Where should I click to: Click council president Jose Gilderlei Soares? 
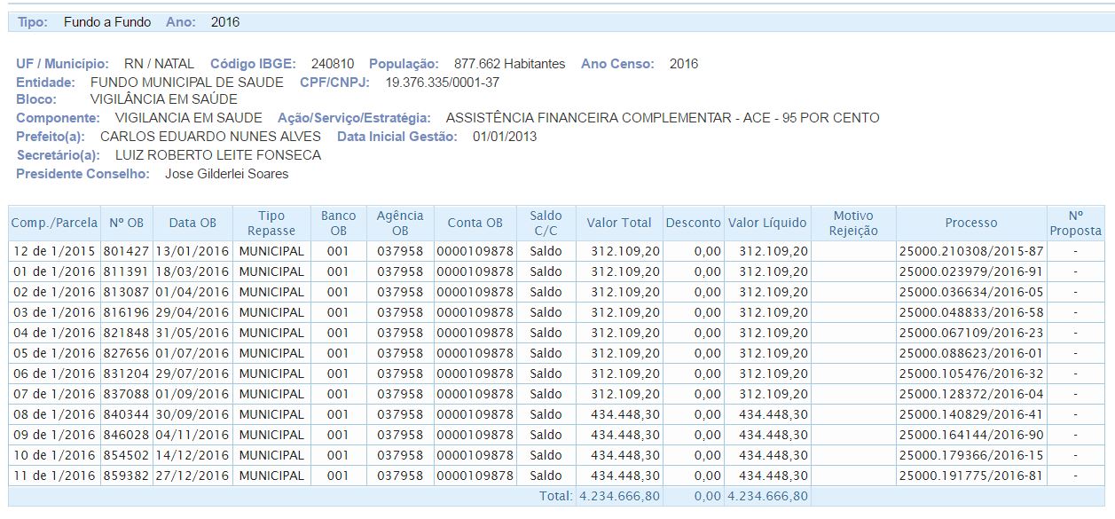coord(227,174)
